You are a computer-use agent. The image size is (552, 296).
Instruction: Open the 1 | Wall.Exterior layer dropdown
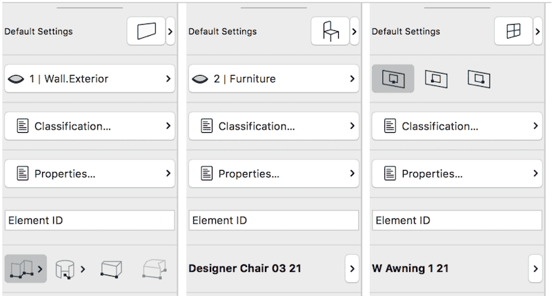pos(90,79)
